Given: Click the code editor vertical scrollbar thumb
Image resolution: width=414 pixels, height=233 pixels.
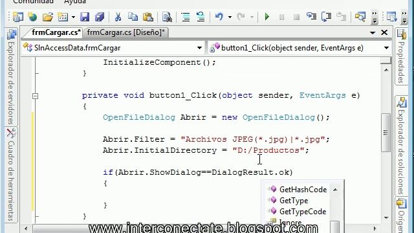Looking at the screenshot, I should click(x=386, y=133).
